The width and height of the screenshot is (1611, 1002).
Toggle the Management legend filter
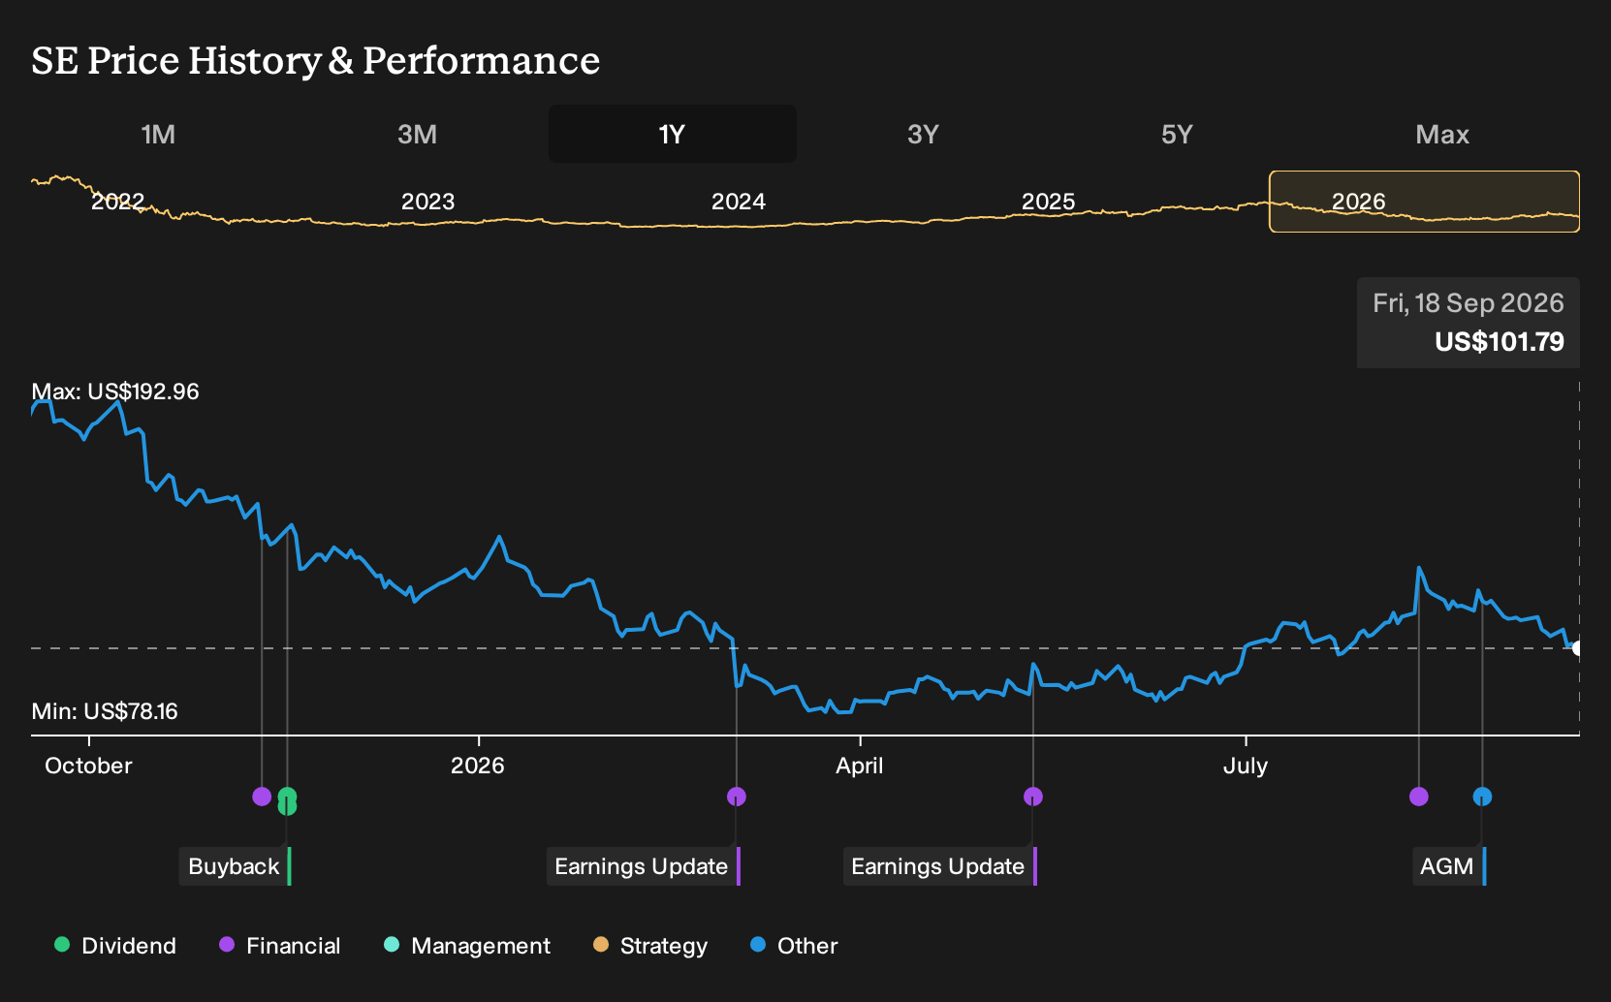pyautogui.click(x=467, y=946)
